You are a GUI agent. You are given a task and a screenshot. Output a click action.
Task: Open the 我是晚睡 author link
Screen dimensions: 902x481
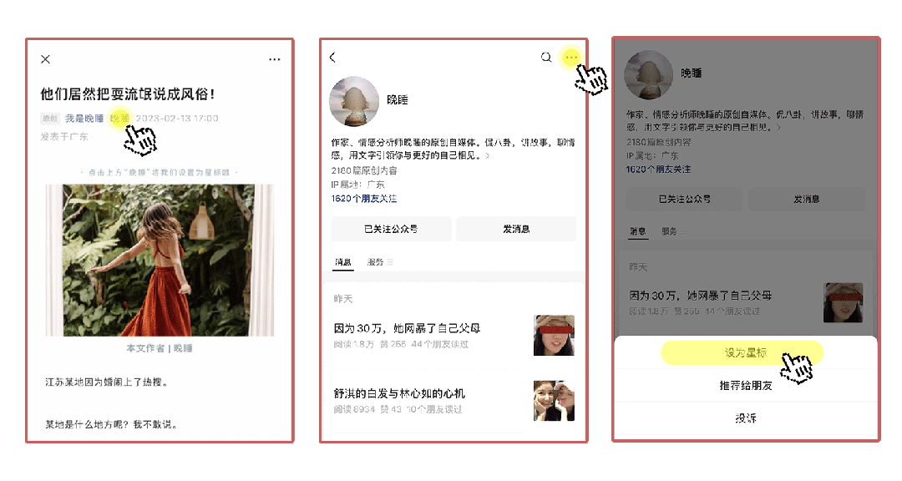point(84,118)
